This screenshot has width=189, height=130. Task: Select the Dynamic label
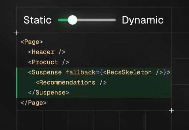[143, 20]
